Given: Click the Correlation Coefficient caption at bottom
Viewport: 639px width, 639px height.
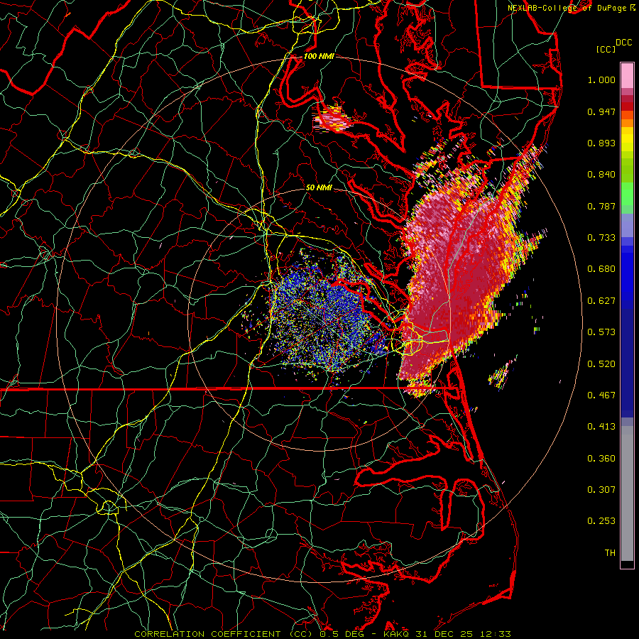Looking at the screenshot, I should pos(322,634).
